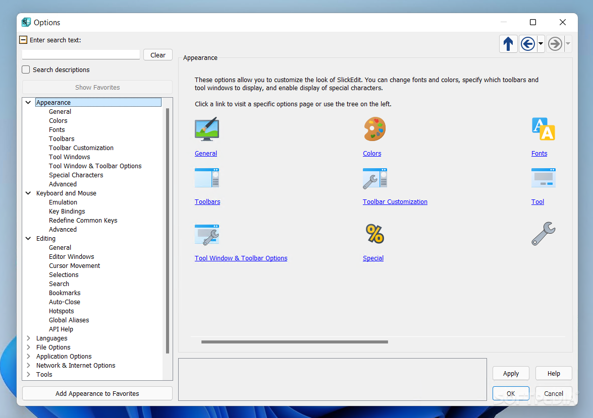Image resolution: width=593 pixels, height=418 pixels.
Task: Click the Toolbars window icon
Action: point(207,178)
